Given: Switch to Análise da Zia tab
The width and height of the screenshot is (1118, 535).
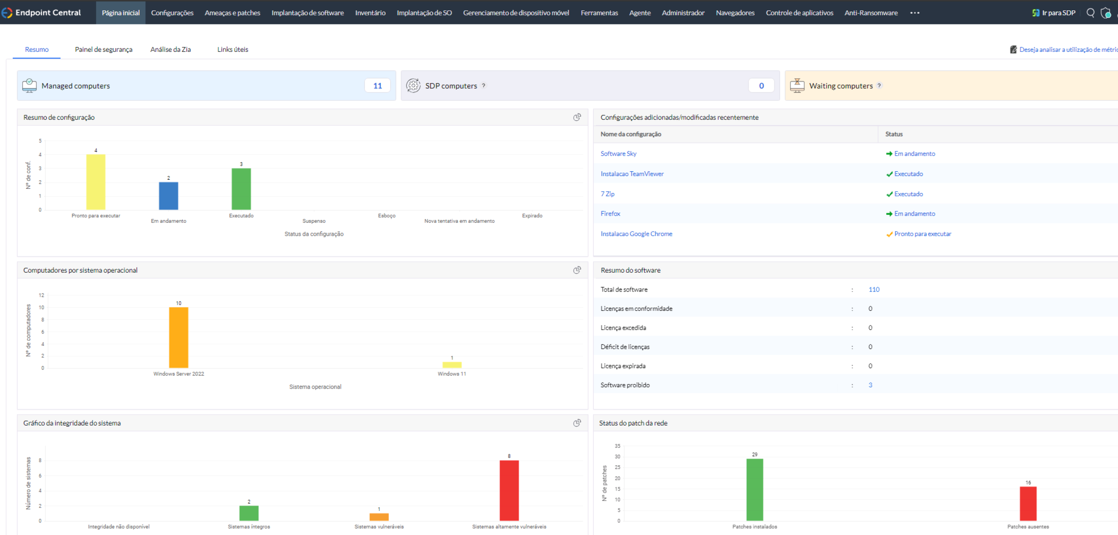Looking at the screenshot, I should click(170, 50).
